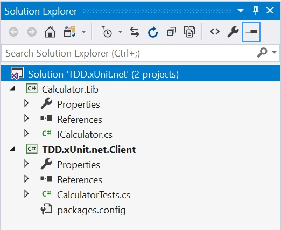Click the C# icon of CalculatorTests.cs
This screenshot has width=281, height=230.
click(x=46, y=193)
